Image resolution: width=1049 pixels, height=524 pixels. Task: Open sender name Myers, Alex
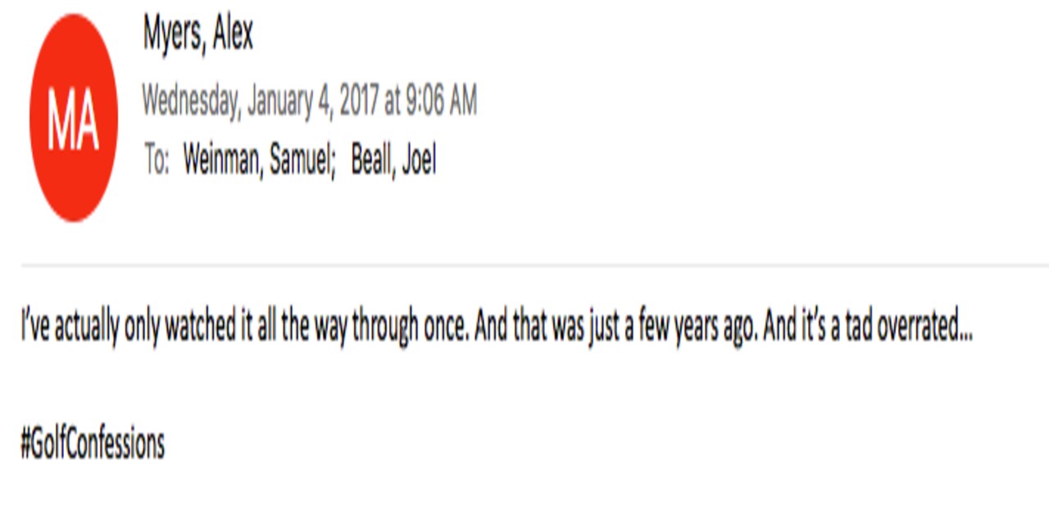point(198,34)
